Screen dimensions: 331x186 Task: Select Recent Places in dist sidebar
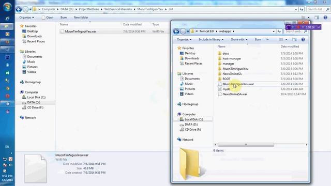[36, 41]
